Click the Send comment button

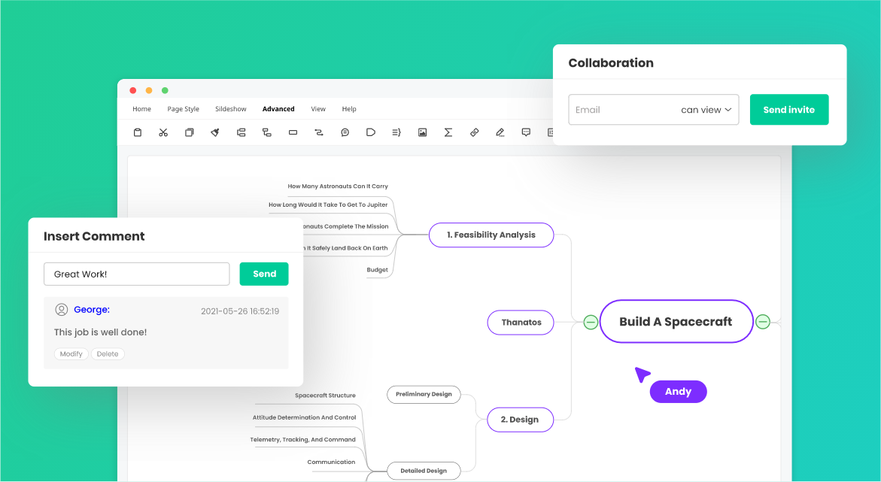pyautogui.click(x=264, y=274)
